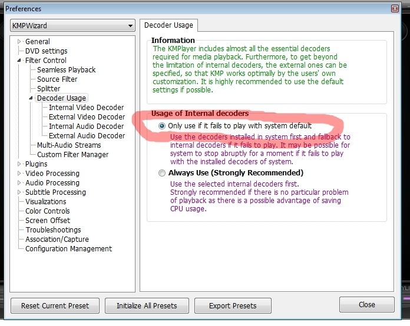Open Configuration Management settings

[68, 248]
